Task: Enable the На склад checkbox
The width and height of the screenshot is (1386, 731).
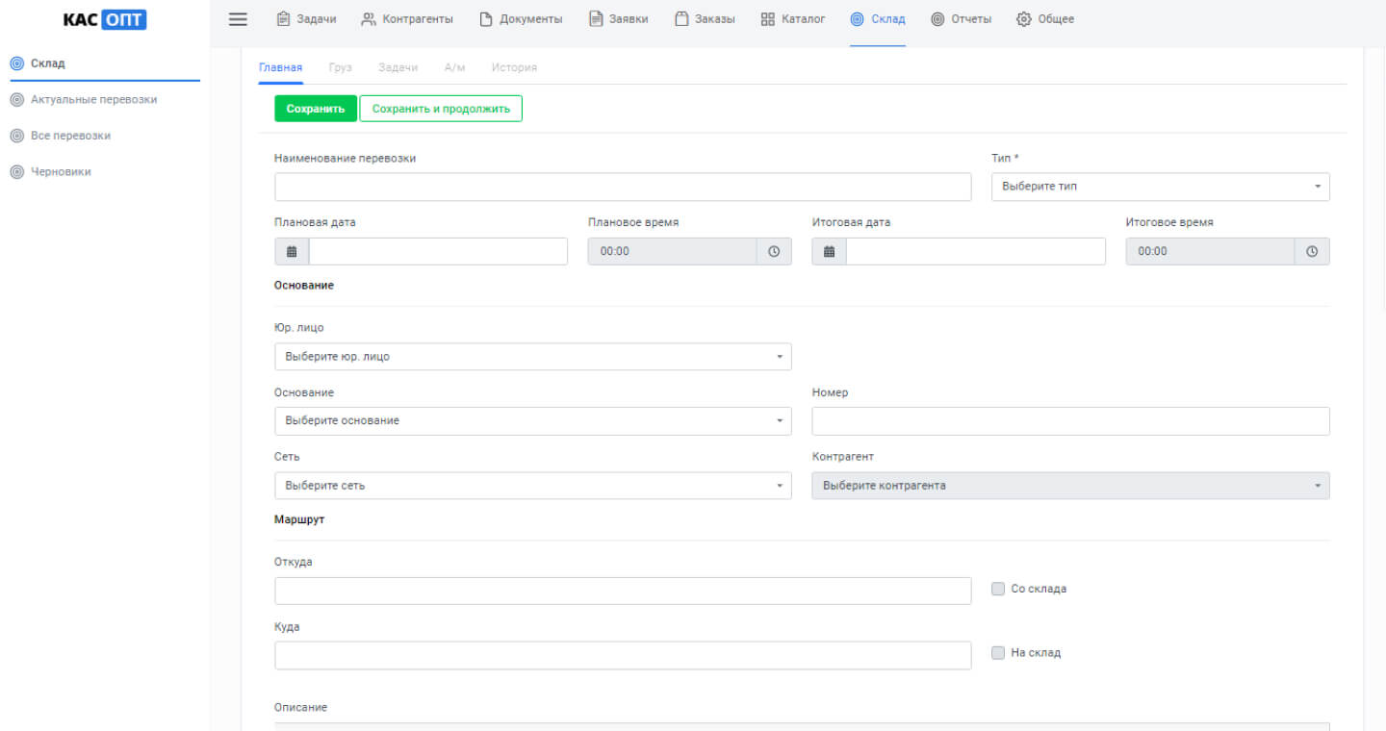Action: (998, 652)
